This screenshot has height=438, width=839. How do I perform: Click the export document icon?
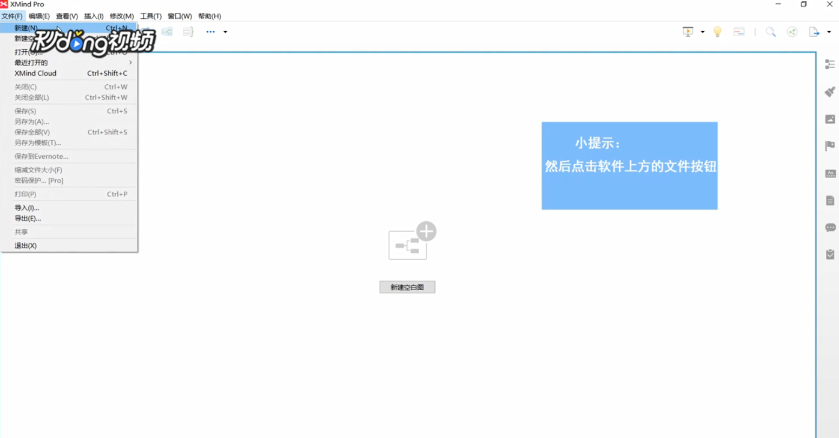pyautogui.click(x=814, y=32)
